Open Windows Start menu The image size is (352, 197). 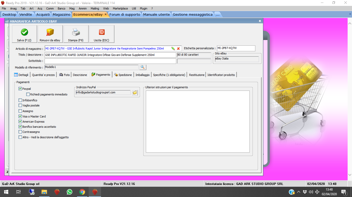6,192
